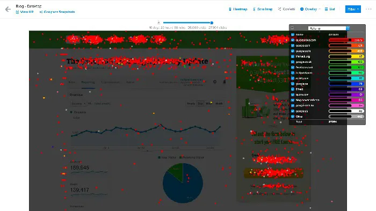This screenshot has height=211, width=376.
Task: Open the blue Filter dropdown button
Action: [353, 9]
